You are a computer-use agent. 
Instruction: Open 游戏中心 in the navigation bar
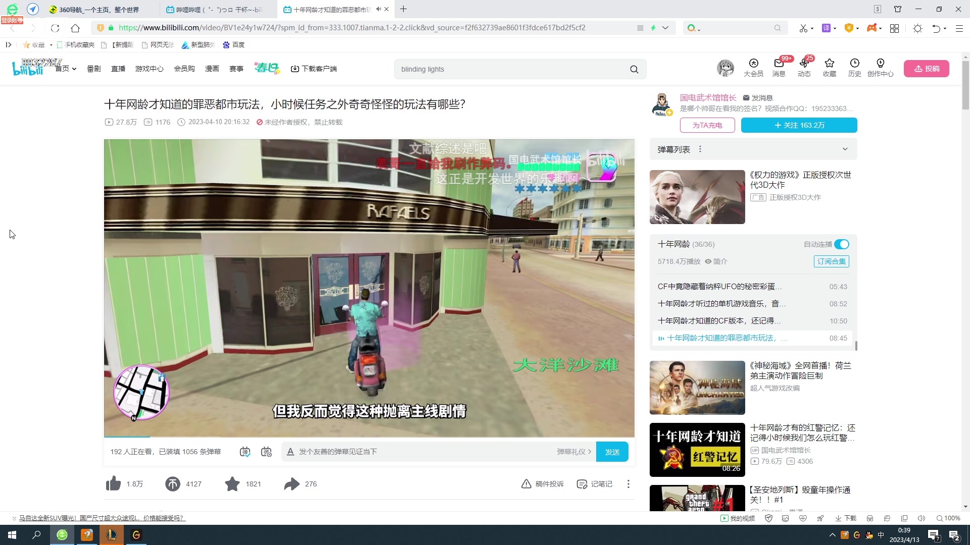click(149, 68)
